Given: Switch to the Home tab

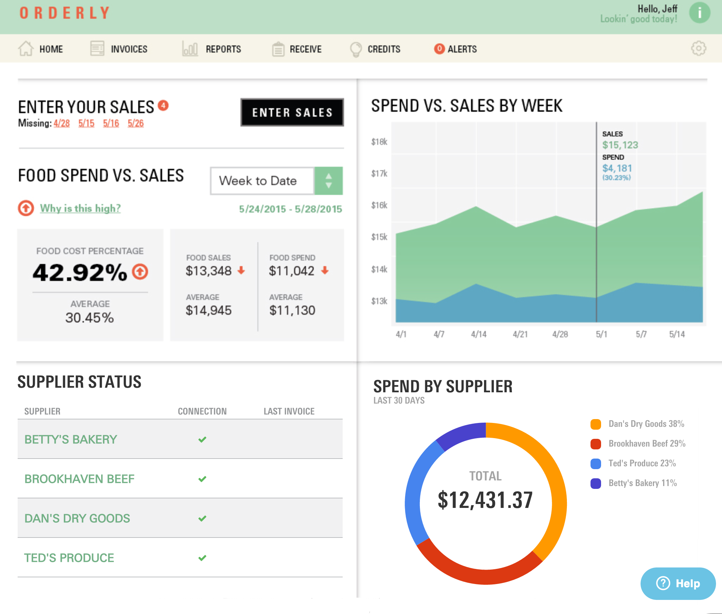Looking at the screenshot, I should pos(51,49).
